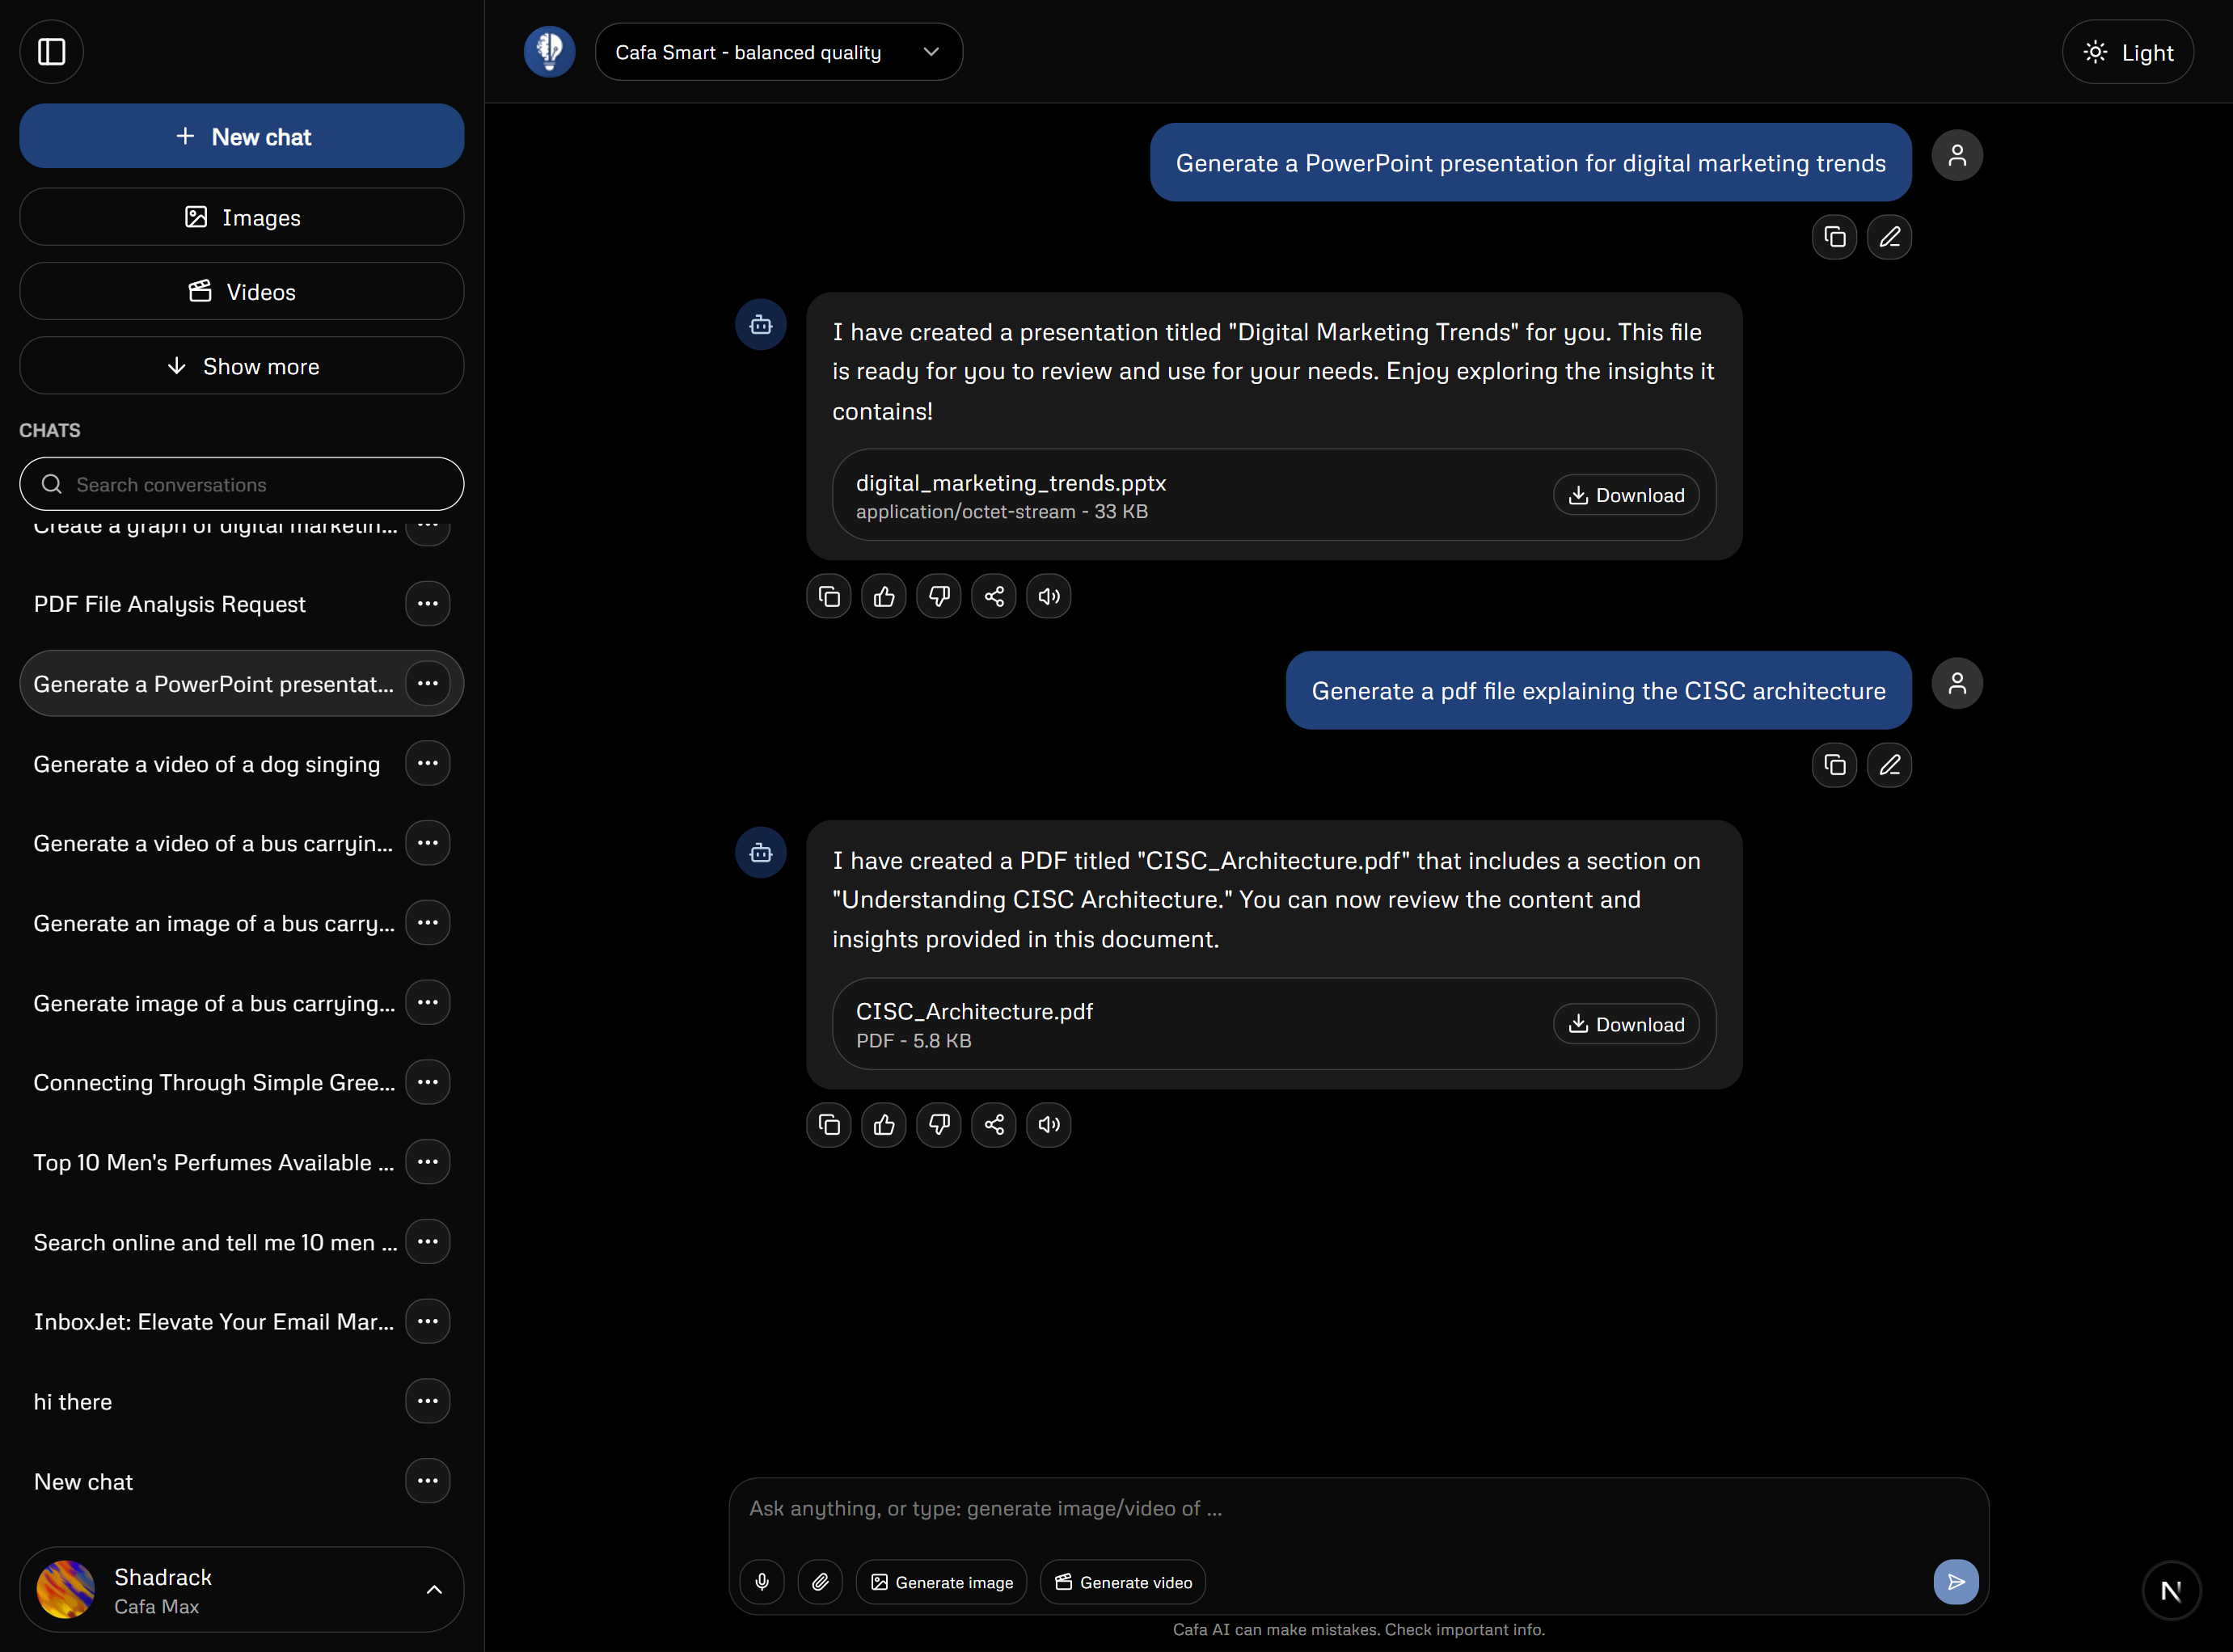Expand the Shadrack Cafa Max account menu
This screenshot has width=2233, height=1652.
242,1590
